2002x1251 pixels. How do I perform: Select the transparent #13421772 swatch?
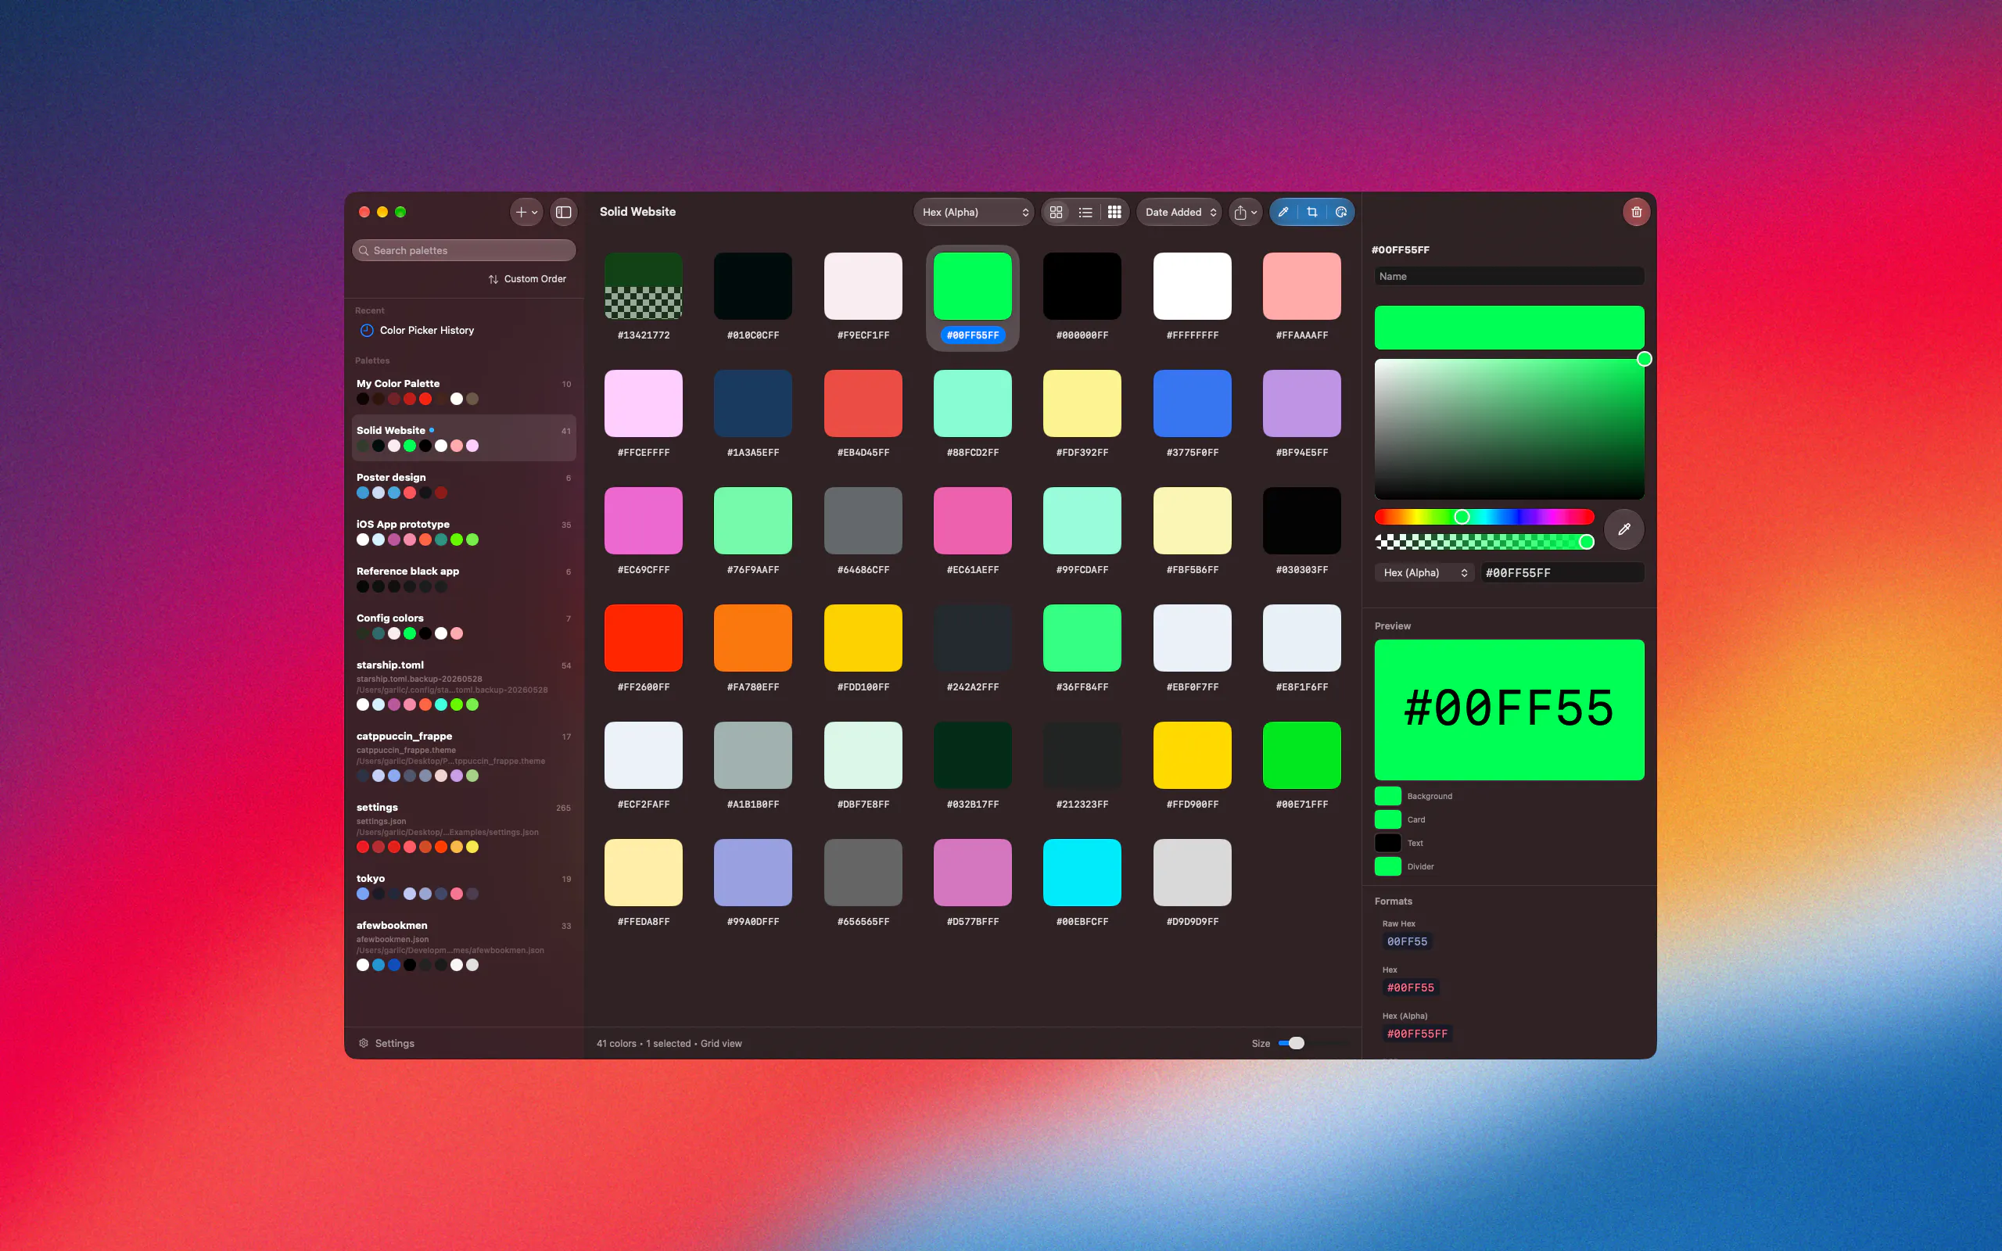pos(644,285)
